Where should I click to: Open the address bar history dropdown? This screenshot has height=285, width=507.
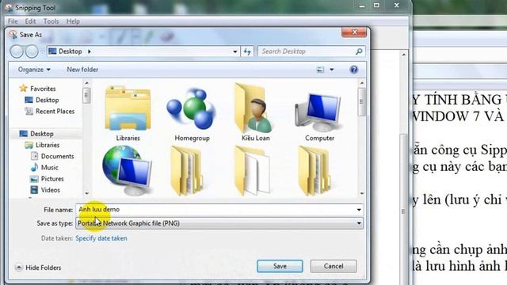tap(235, 51)
